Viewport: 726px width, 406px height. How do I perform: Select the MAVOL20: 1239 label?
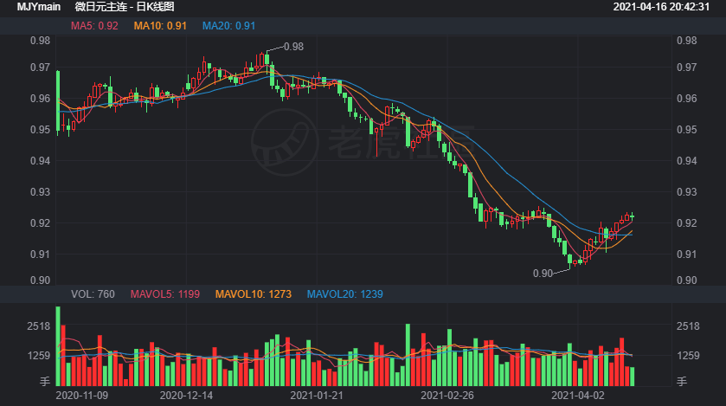[345, 294]
